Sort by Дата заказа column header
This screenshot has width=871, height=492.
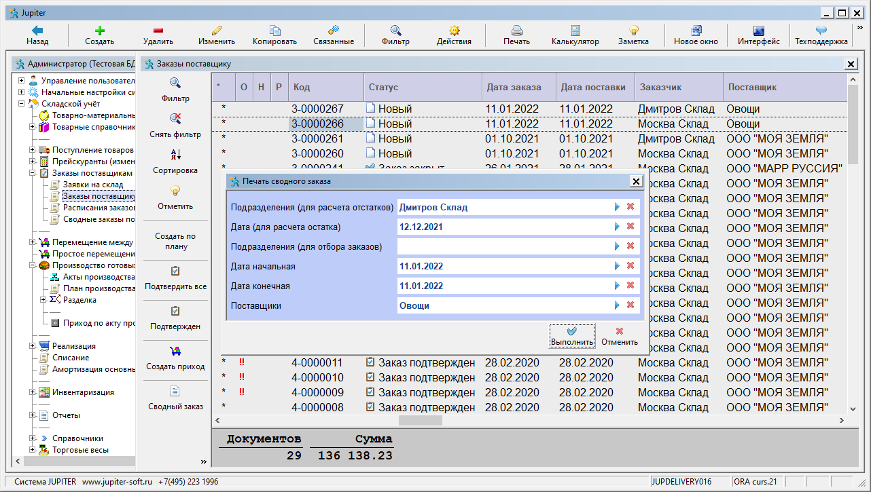click(519, 87)
